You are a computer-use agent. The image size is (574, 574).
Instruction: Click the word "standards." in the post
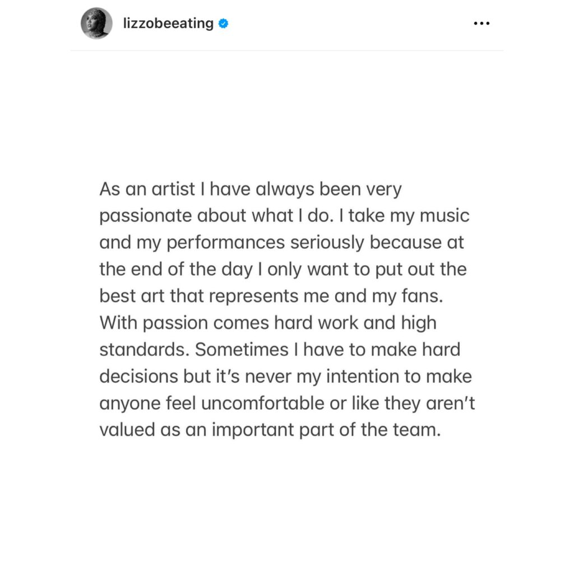[x=145, y=350]
